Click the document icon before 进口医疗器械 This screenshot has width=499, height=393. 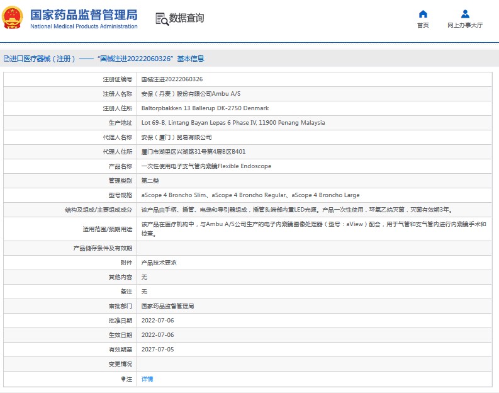(x=6, y=59)
